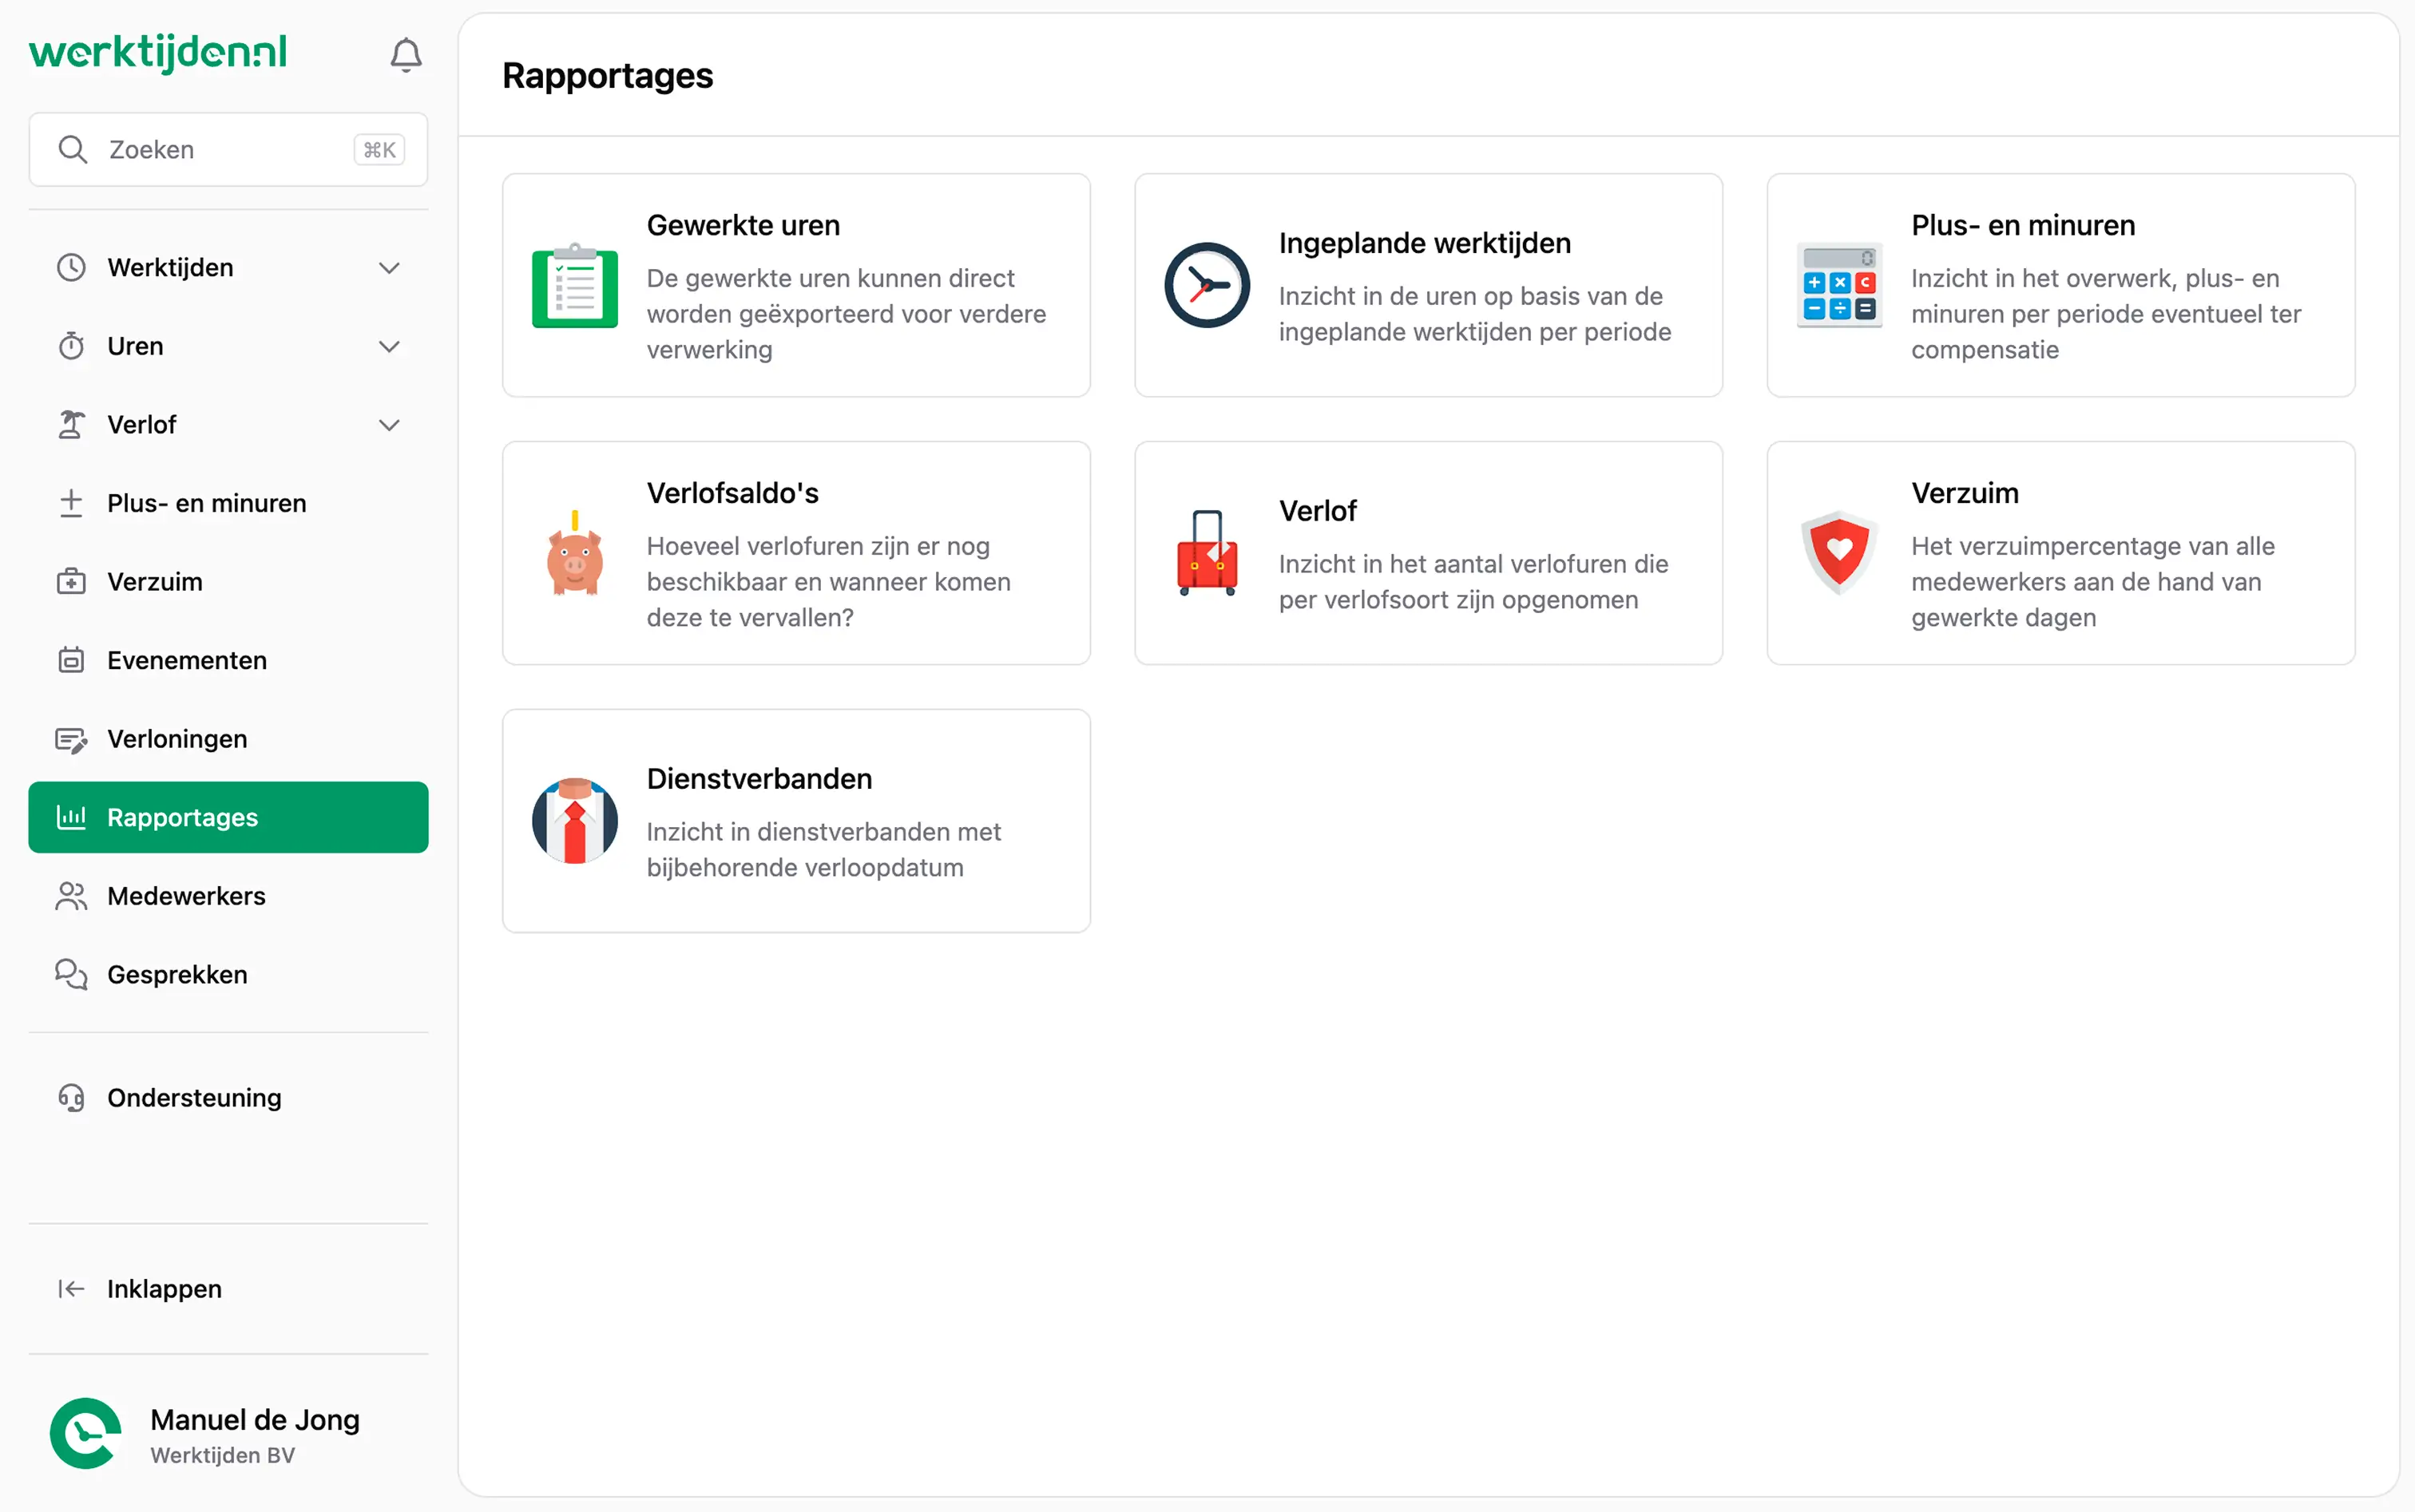Expand the Verlof sidebar chevron
Viewport: 2415px width, 1512px height.
389,424
